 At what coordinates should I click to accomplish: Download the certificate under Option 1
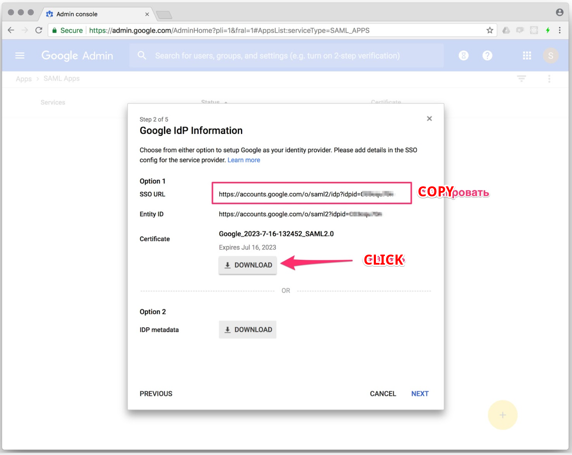click(x=248, y=265)
